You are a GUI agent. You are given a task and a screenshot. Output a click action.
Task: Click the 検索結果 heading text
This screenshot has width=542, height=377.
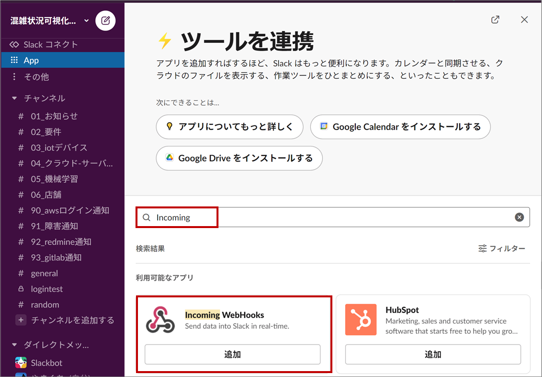point(150,249)
